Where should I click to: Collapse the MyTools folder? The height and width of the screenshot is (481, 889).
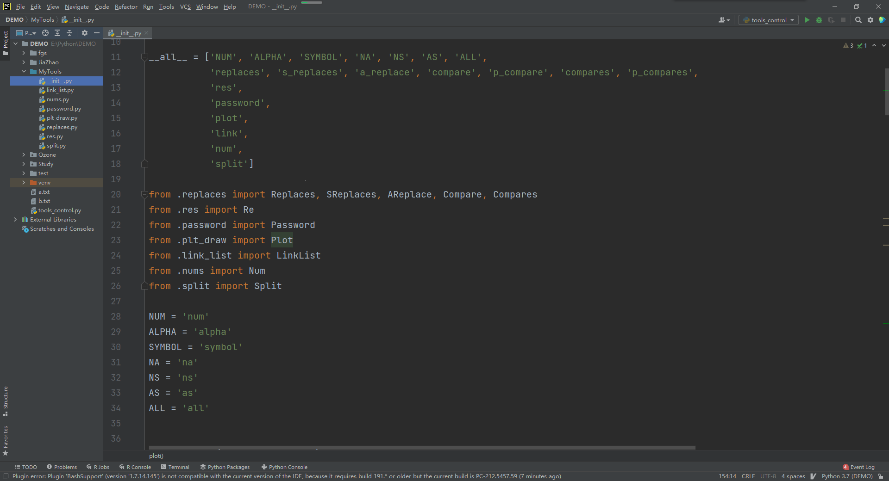[24, 72]
